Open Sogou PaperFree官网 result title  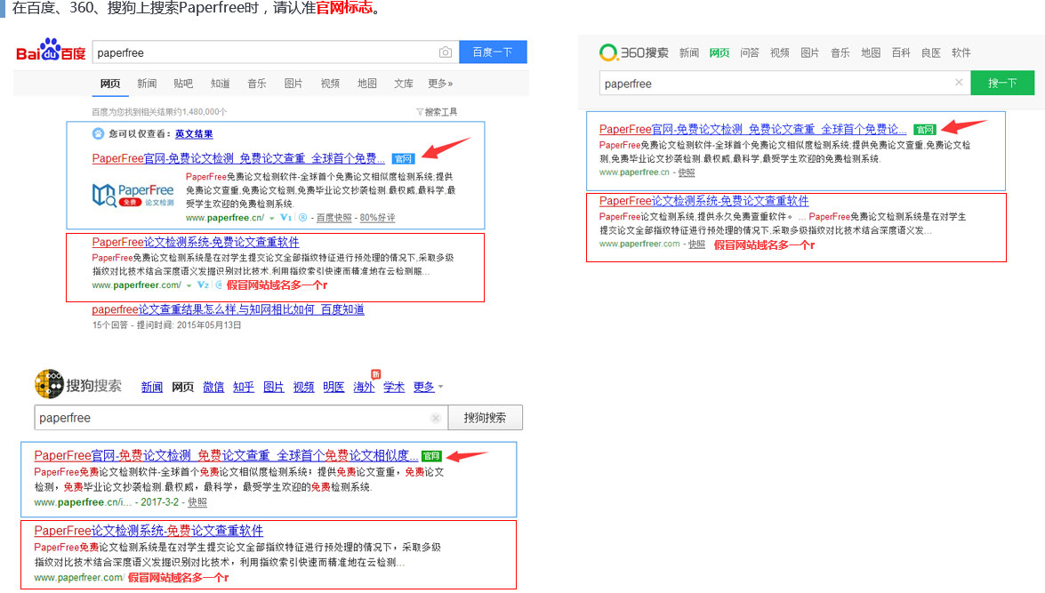coord(226,456)
